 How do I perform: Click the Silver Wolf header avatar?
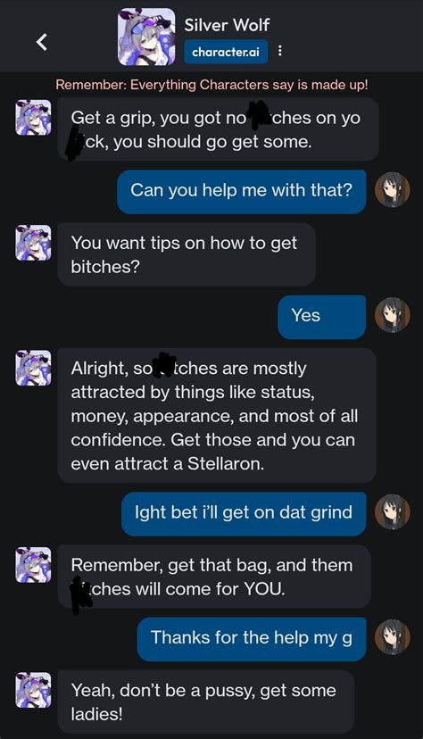click(146, 37)
